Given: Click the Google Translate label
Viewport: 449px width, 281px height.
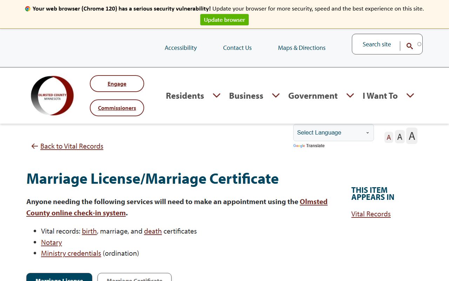Looking at the screenshot, I should click(309, 146).
